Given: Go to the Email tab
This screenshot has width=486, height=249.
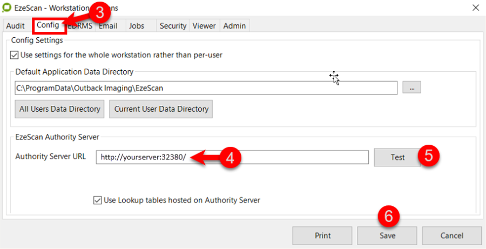Looking at the screenshot, I should tap(108, 26).
